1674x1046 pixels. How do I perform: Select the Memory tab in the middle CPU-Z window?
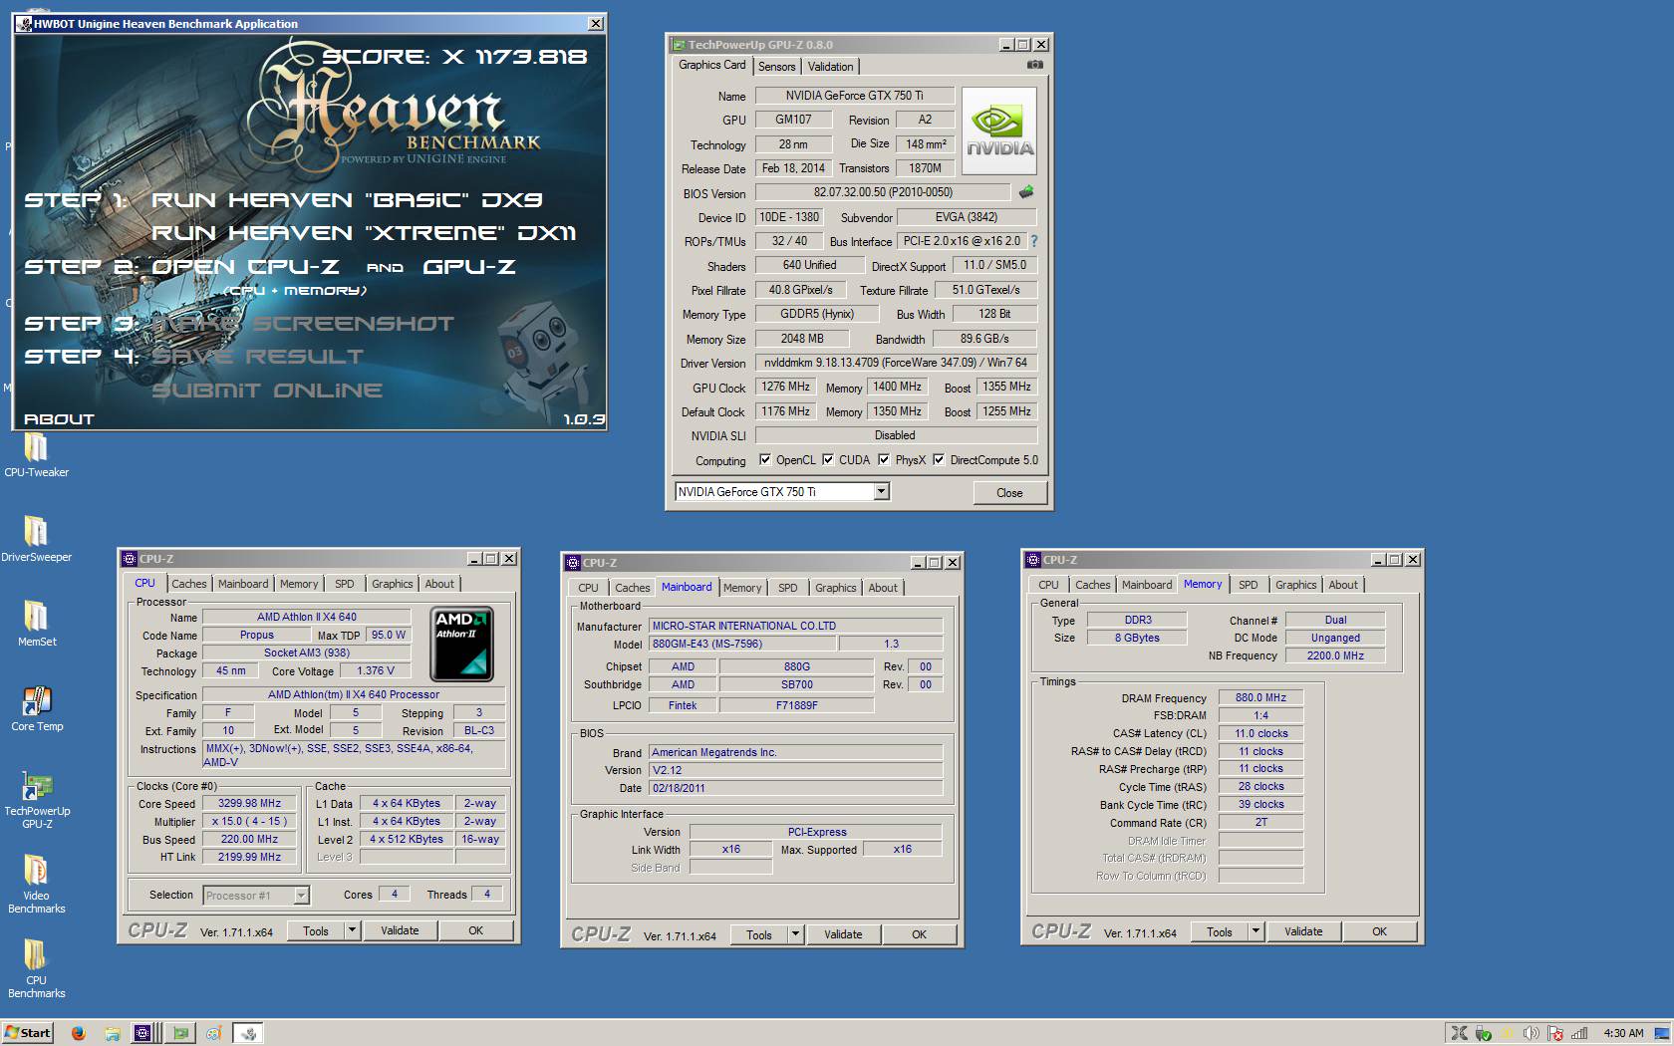(x=742, y=588)
